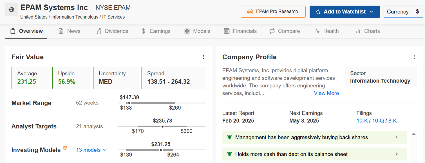Click the arrows icon on Compare tab
Viewport: 425px width, 163px height.
272,31
